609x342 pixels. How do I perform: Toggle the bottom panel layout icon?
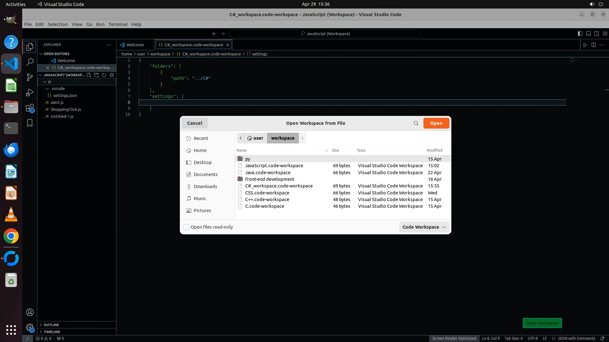588,34
